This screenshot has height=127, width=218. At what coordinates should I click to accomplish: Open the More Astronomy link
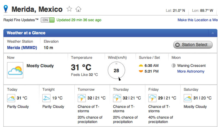coord(191,71)
